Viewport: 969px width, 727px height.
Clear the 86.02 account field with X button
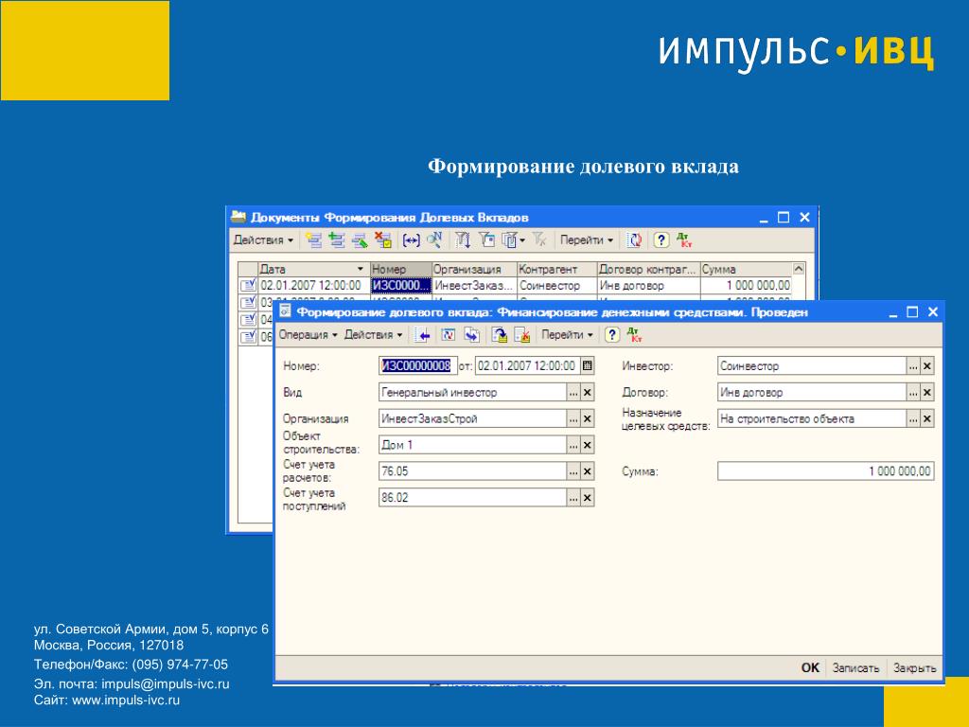[x=588, y=498]
